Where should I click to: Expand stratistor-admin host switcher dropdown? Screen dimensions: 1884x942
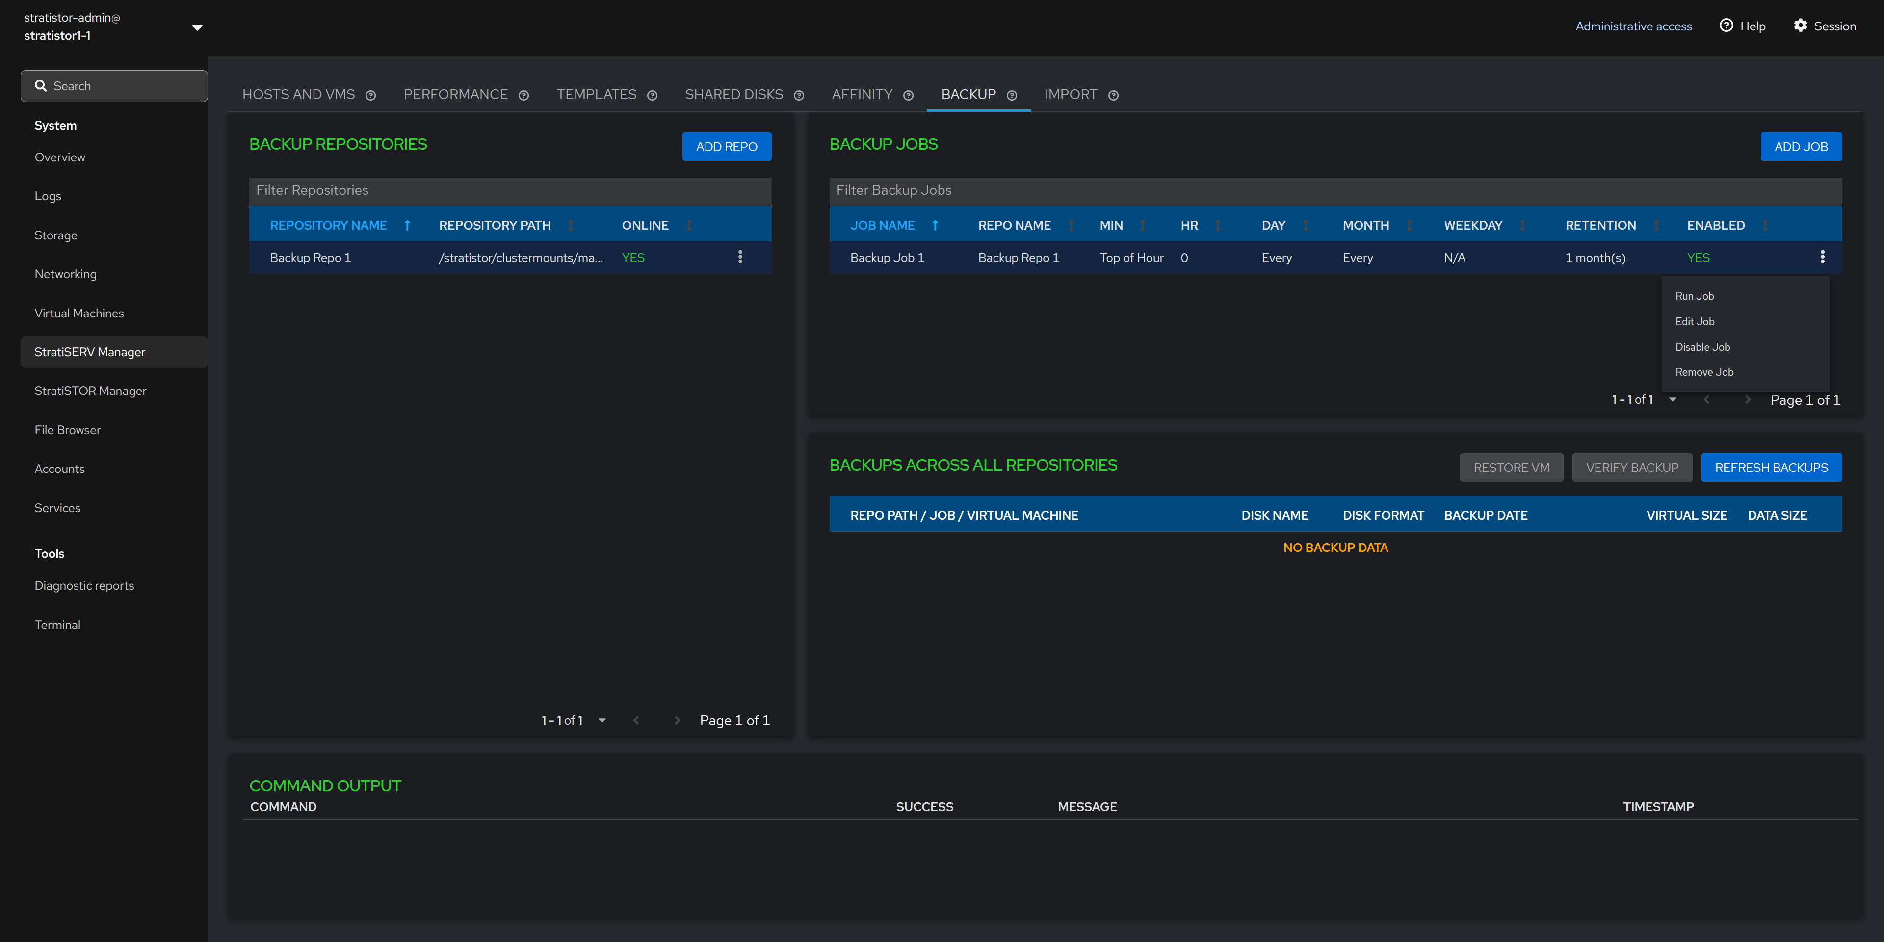[197, 27]
